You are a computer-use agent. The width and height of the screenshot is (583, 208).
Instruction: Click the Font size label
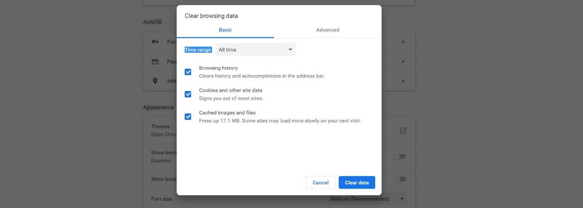click(x=162, y=199)
